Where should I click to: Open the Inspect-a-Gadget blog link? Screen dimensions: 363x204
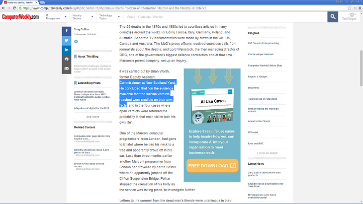258,77
